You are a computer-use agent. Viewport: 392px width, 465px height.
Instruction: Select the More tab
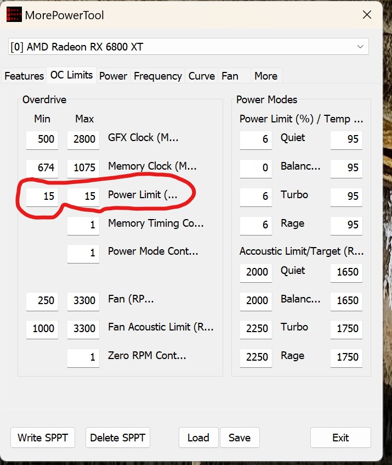266,76
